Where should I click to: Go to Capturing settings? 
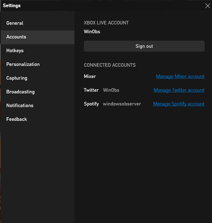pos(38,78)
